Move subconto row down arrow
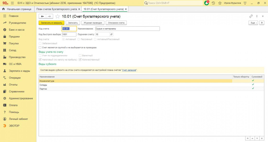 click(257, 138)
